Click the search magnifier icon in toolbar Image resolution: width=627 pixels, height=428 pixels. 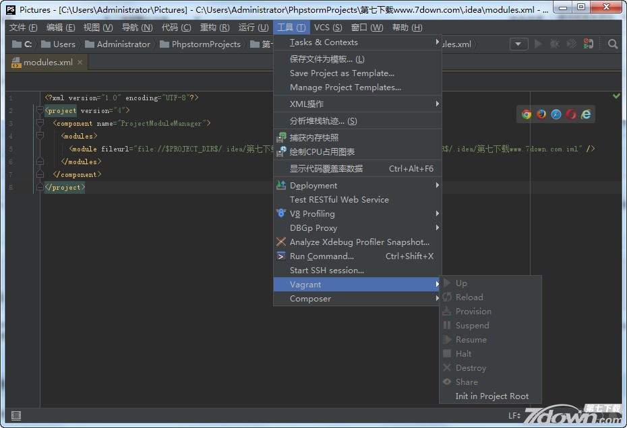tap(613, 44)
